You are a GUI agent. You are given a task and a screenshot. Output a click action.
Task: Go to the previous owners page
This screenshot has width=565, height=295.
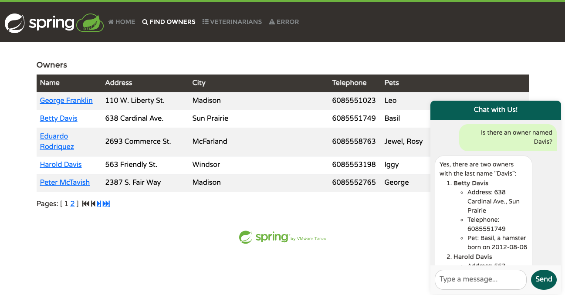(93, 204)
